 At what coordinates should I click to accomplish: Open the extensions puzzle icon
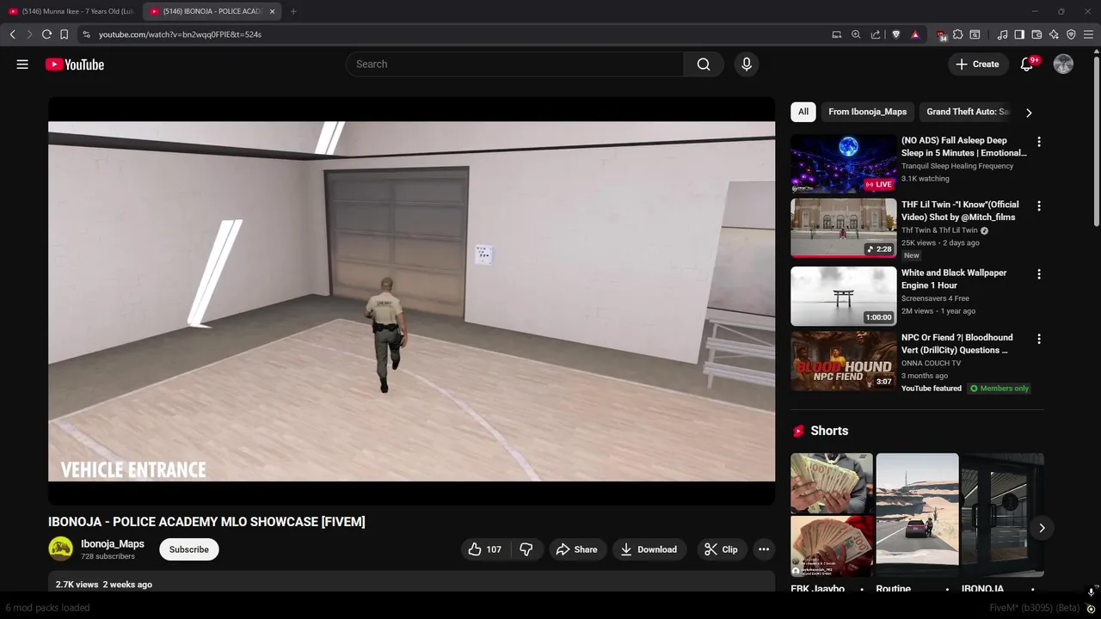tap(958, 34)
